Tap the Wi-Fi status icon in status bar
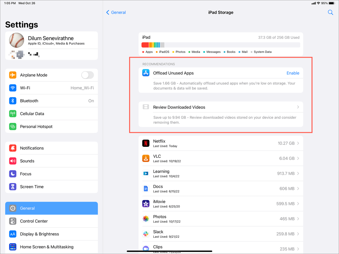The height and width of the screenshot is (254, 339). click(x=318, y=3)
